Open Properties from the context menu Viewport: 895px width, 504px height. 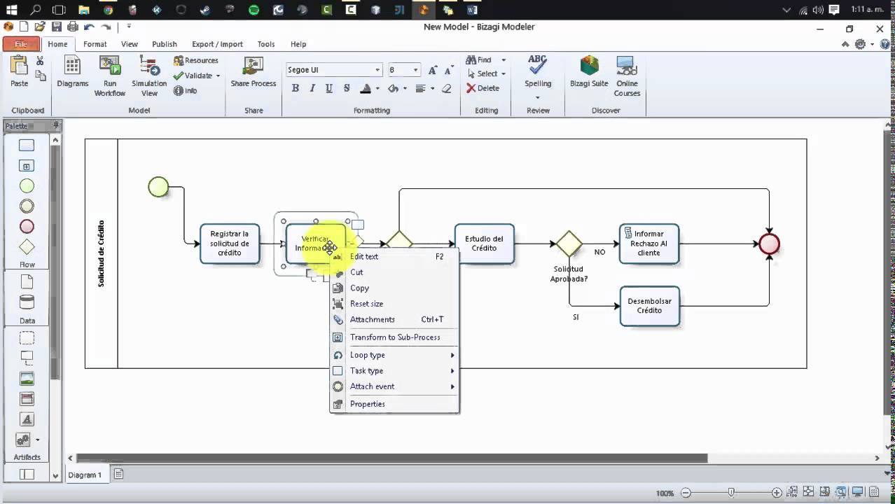[394, 404]
